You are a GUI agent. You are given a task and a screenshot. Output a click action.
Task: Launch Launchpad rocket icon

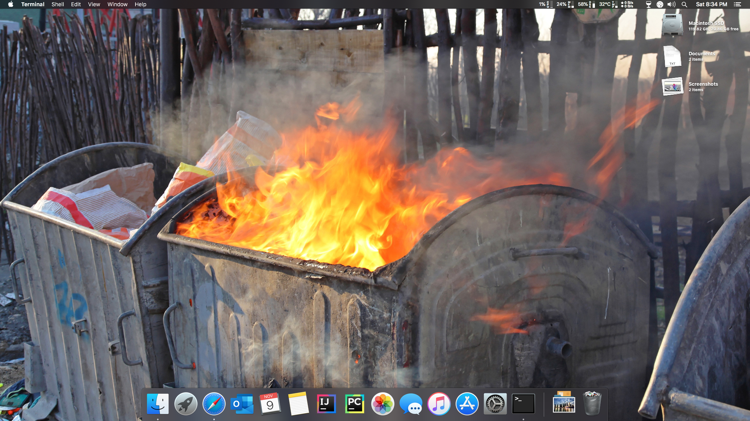tap(186, 404)
